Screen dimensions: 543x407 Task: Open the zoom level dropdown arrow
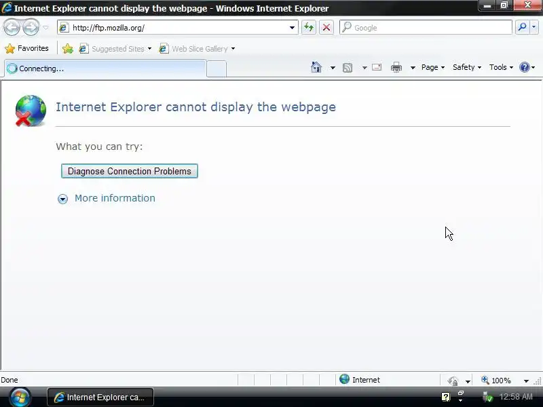[x=526, y=381]
